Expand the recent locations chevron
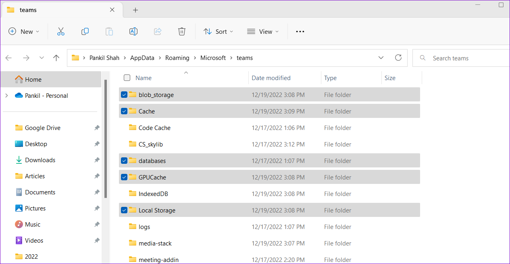The height and width of the screenshot is (264, 510). [x=42, y=58]
